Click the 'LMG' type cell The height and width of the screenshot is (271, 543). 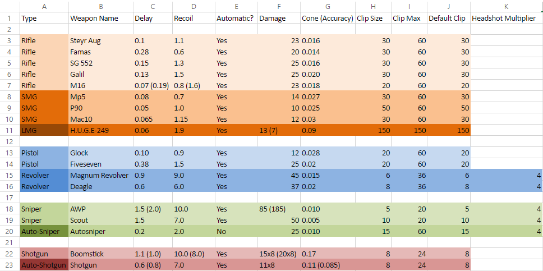tap(44, 131)
